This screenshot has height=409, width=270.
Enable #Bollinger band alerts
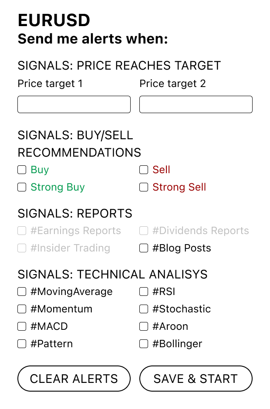click(x=144, y=344)
